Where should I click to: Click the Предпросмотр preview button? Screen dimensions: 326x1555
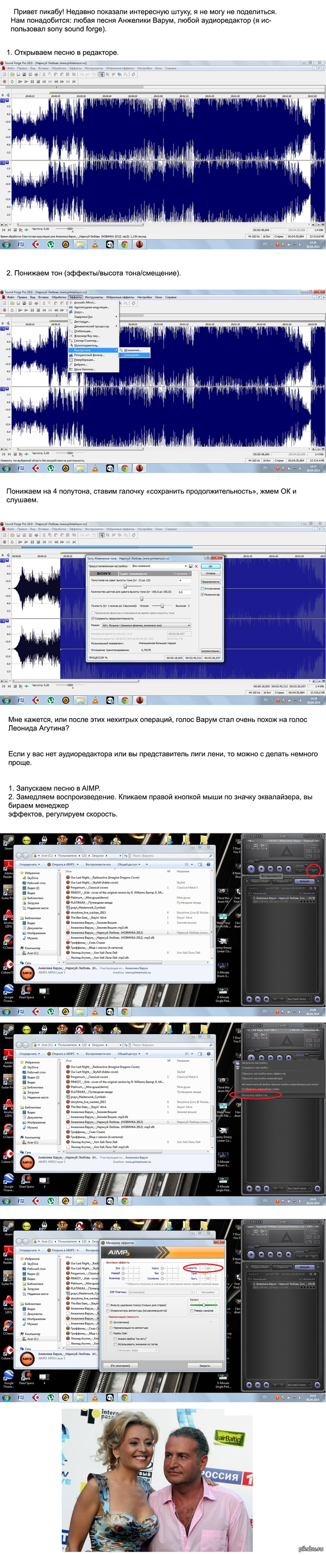[211, 581]
